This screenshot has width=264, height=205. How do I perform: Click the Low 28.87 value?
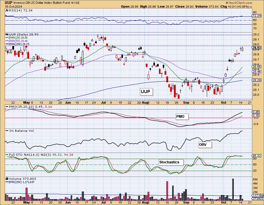click(165, 6)
